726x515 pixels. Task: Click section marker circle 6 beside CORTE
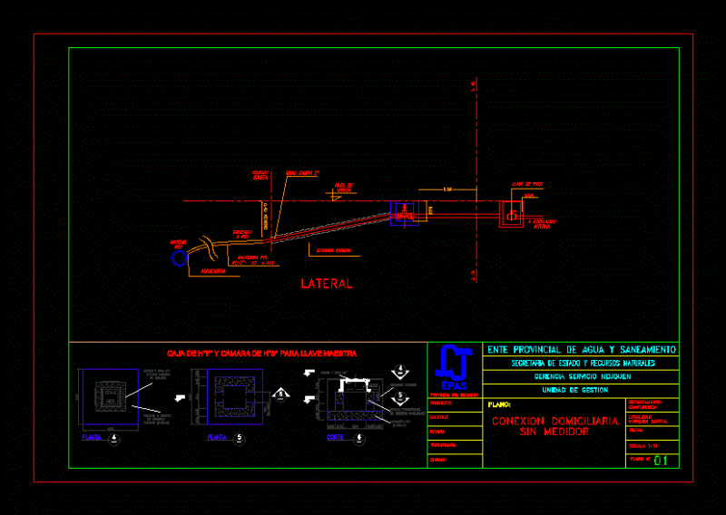coord(359,440)
